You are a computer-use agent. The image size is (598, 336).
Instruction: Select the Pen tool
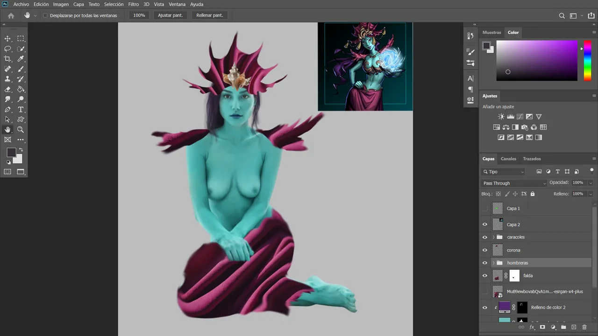7,110
